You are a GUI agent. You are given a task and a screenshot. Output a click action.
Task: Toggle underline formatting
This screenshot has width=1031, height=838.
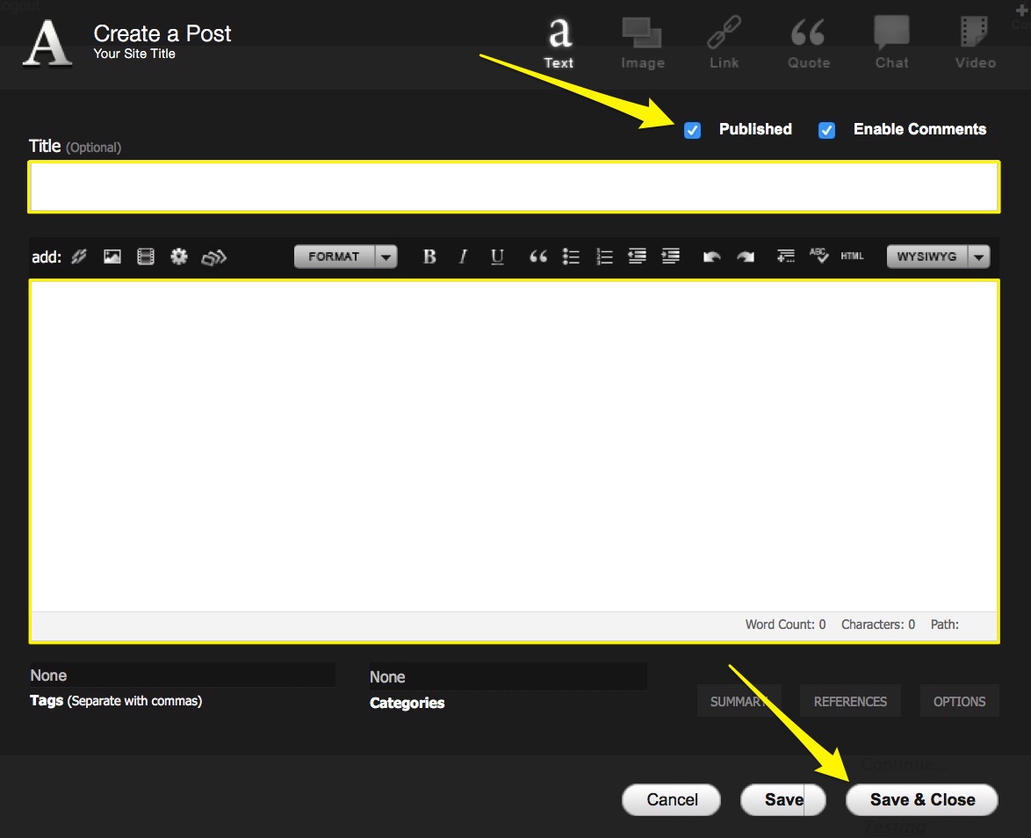coord(497,256)
